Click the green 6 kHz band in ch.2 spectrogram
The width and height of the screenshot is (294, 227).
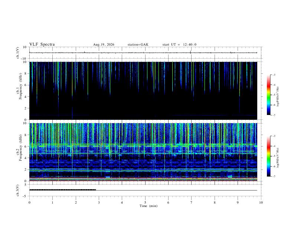point(143,145)
